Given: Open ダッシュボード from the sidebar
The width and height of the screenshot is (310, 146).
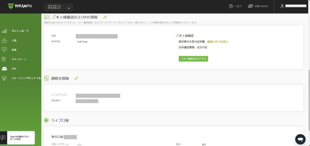Looking at the screenshot, I should click(20, 31).
